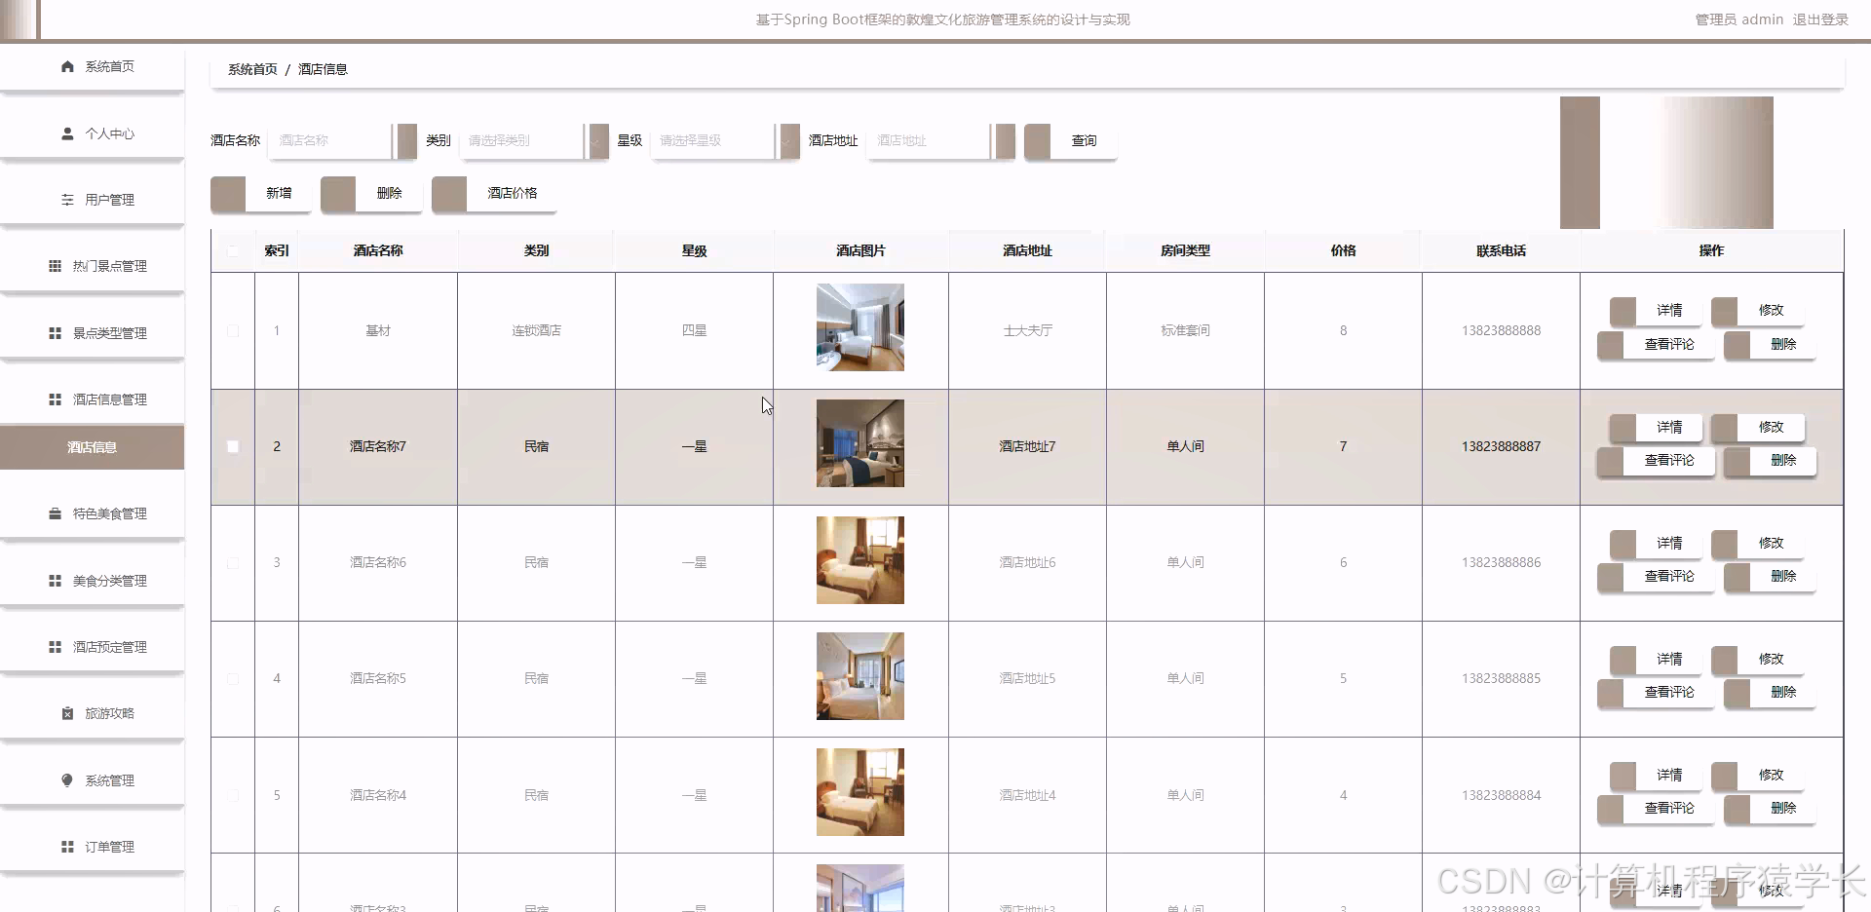Click 系统首页 breadcrumb link
This screenshot has width=1871, height=912.
point(252,69)
